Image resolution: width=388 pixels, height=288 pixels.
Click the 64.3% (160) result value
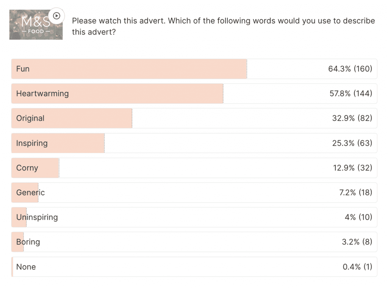[350, 69]
